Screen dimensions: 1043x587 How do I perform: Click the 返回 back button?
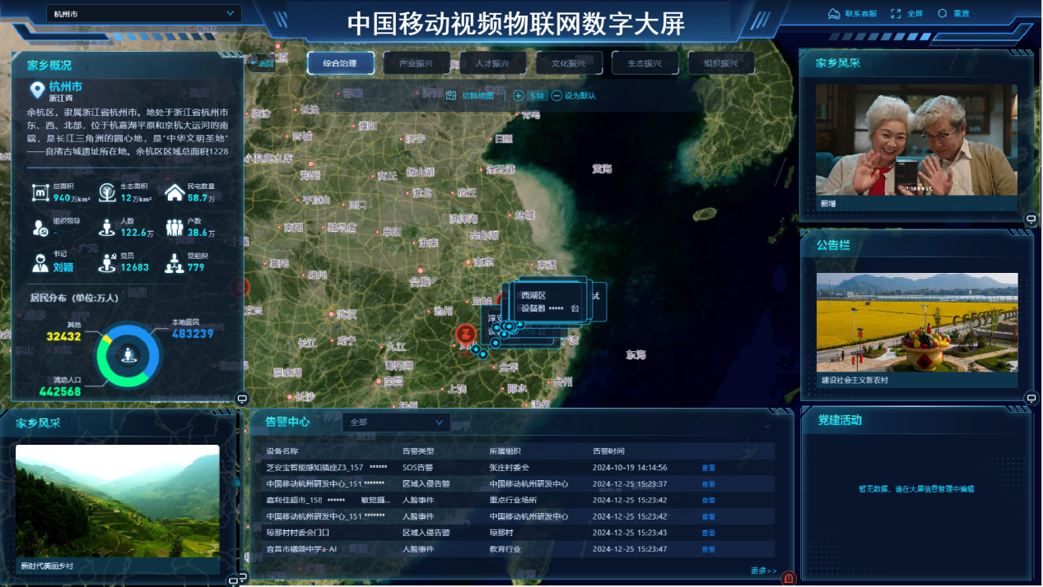pos(261,63)
